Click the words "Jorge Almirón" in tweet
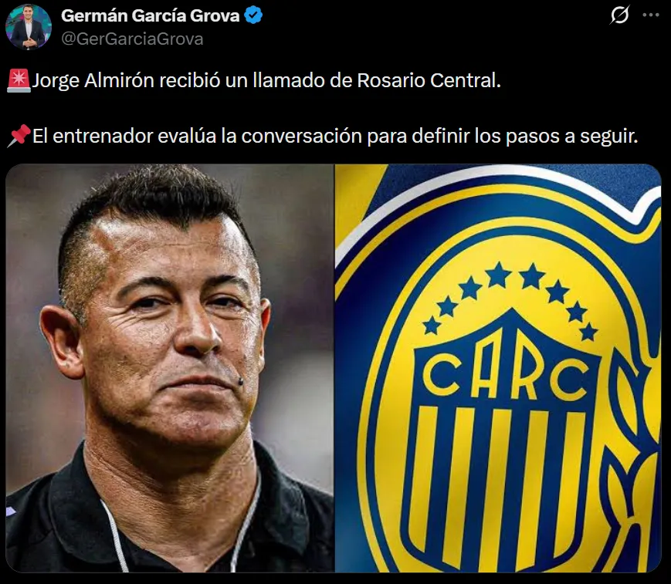Screen dimensions: 671x584 (93, 80)
